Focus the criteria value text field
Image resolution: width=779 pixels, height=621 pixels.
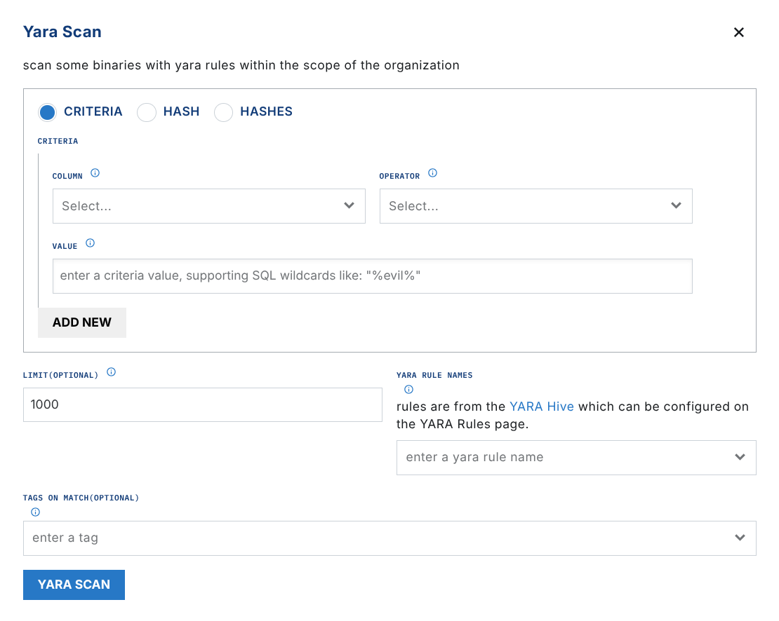pyautogui.click(x=372, y=276)
